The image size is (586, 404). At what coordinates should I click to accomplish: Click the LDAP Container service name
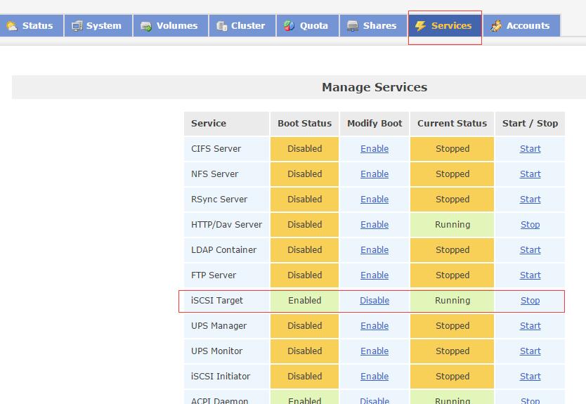click(x=223, y=250)
